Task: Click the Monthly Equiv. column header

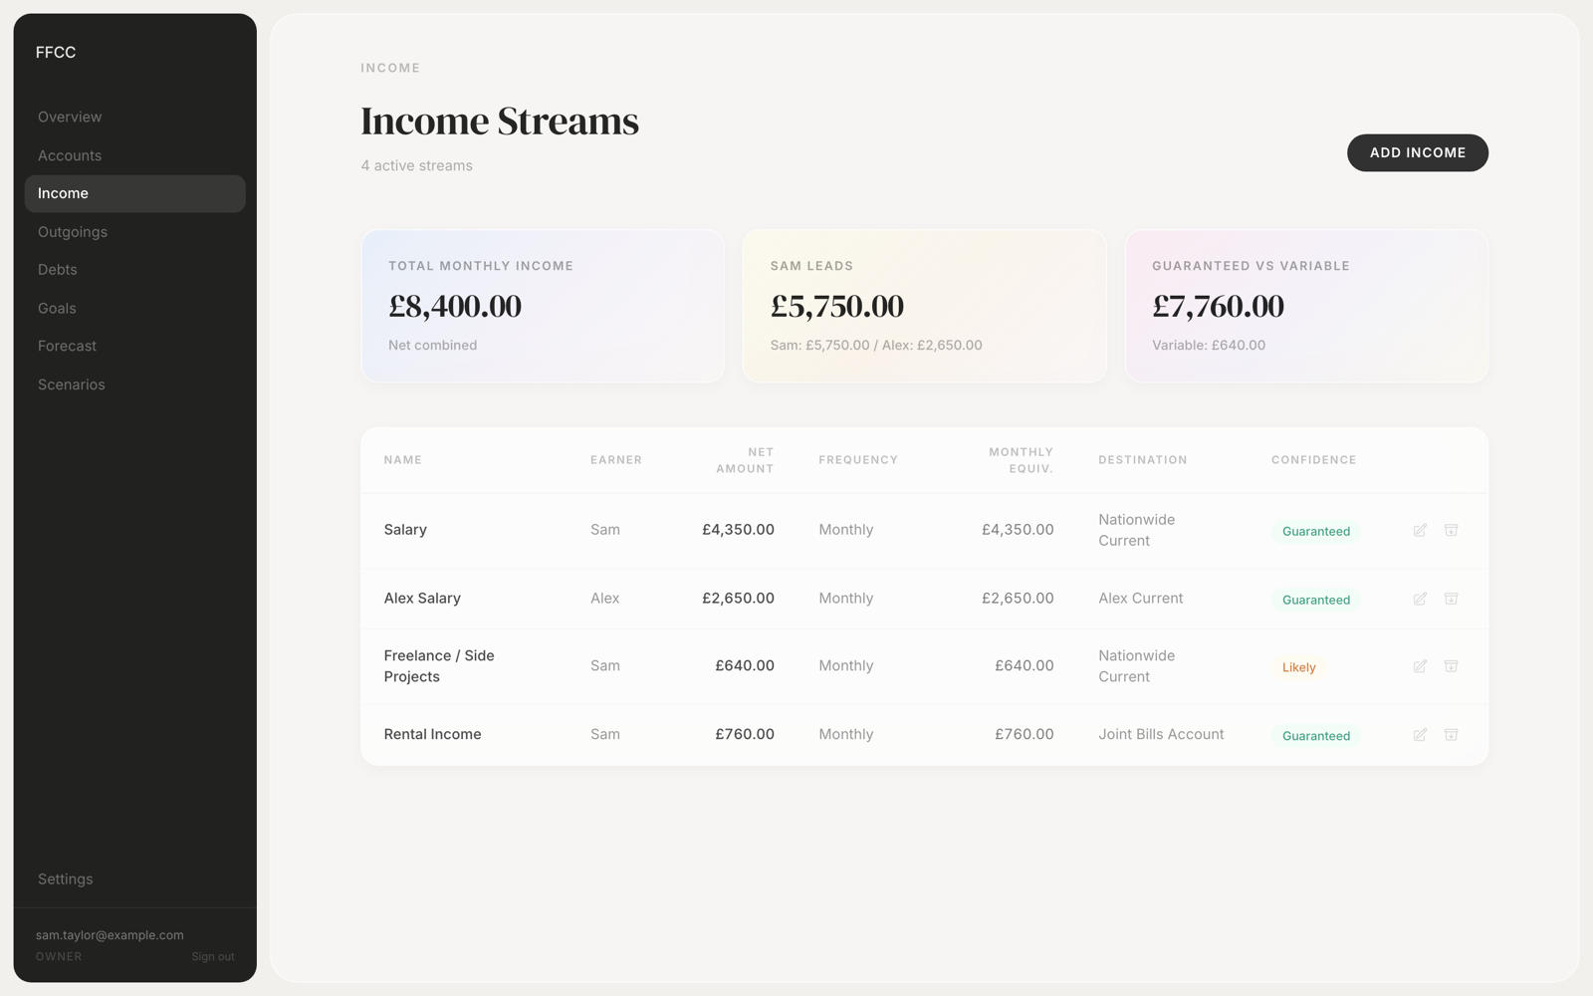Action: (1021, 460)
